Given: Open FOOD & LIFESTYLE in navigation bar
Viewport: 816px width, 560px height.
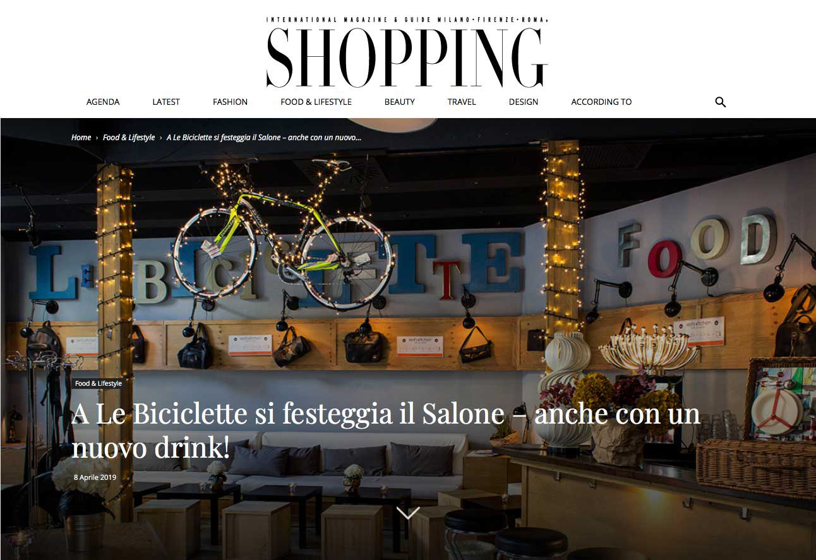Looking at the screenshot, I should pos(316,102).
